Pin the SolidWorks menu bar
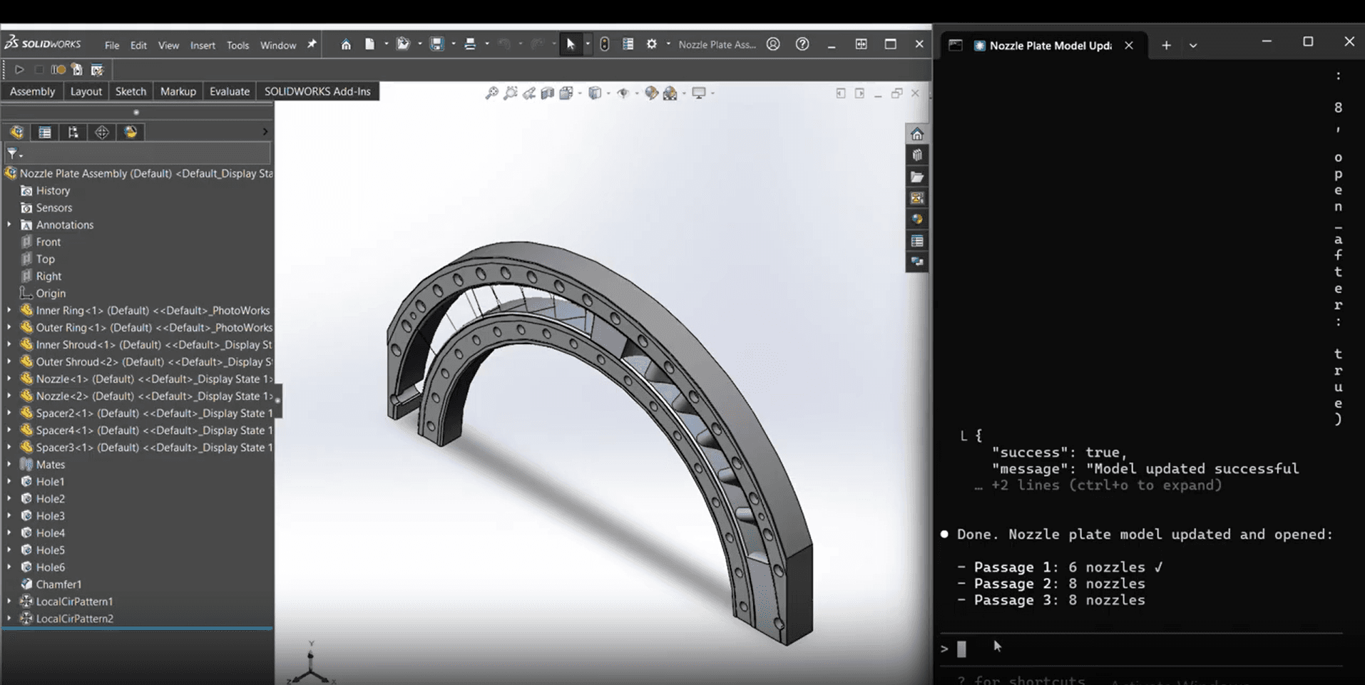 312,44
